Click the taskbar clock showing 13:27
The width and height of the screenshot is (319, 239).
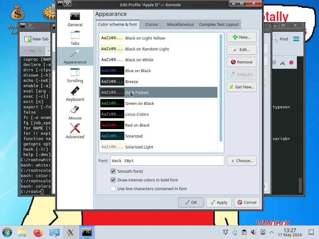coord(290,232)
